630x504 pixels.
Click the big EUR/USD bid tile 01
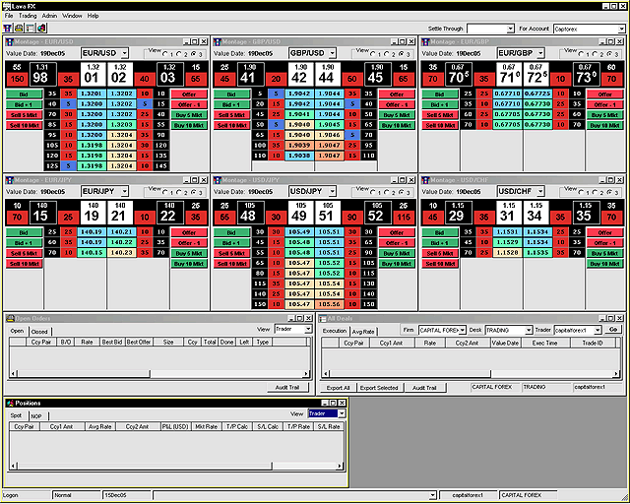point(92,74)
